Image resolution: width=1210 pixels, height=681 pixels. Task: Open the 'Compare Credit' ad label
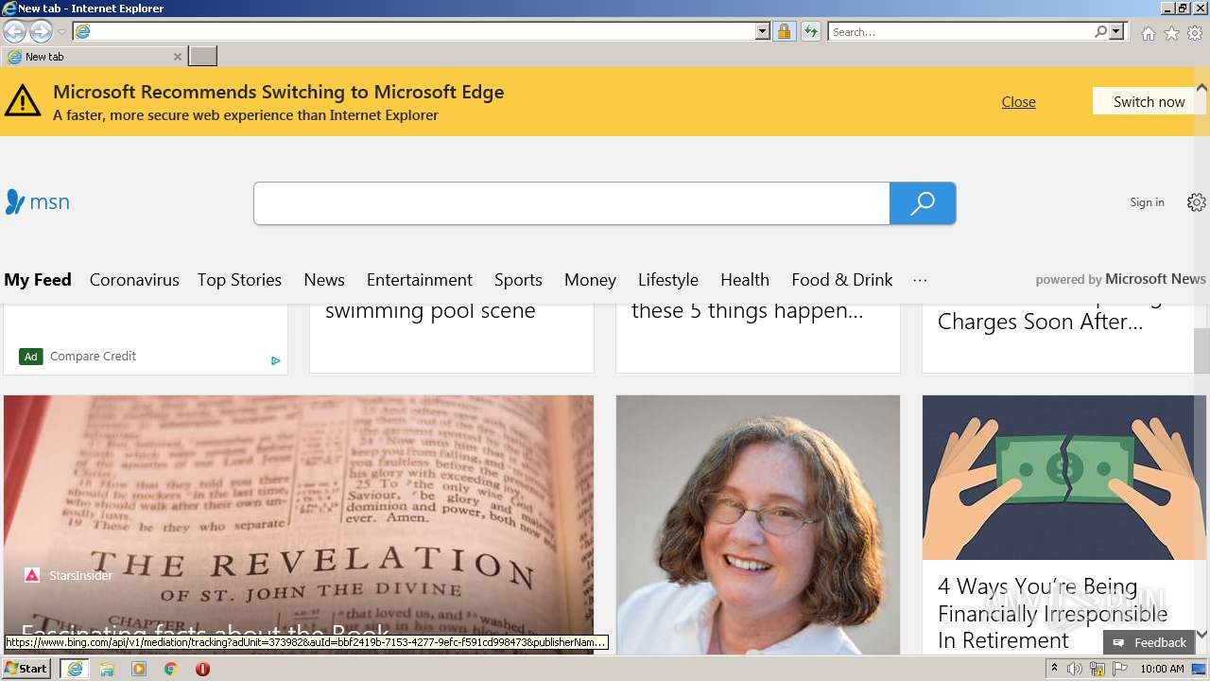click(x=93, y=357)
